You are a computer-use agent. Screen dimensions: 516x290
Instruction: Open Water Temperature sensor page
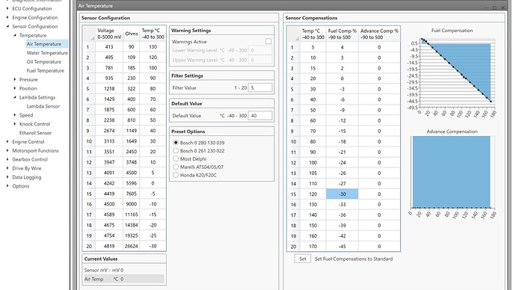[47, 53]
